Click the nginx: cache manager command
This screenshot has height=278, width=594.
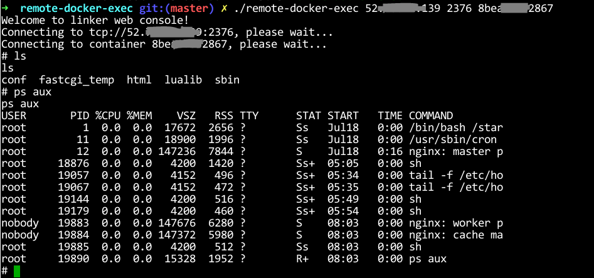click(x=456, y=235)
